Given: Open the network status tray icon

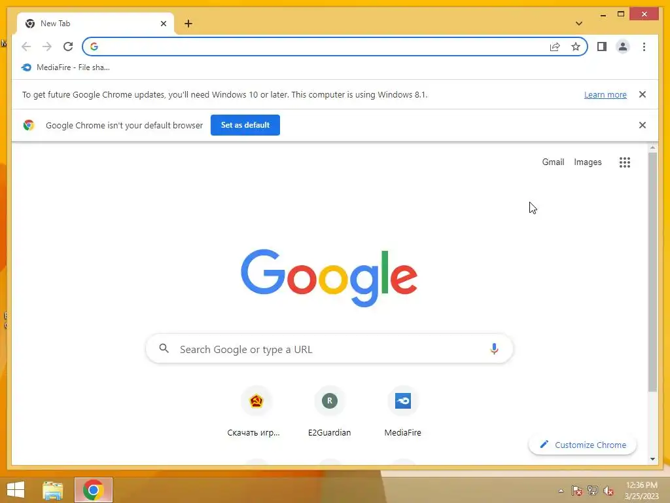Looking at the screenshot, I should click(x=593, y=491).
